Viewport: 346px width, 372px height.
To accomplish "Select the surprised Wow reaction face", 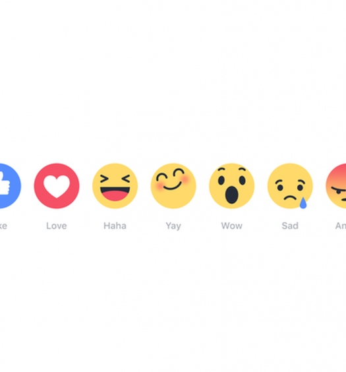I will 232,186.
